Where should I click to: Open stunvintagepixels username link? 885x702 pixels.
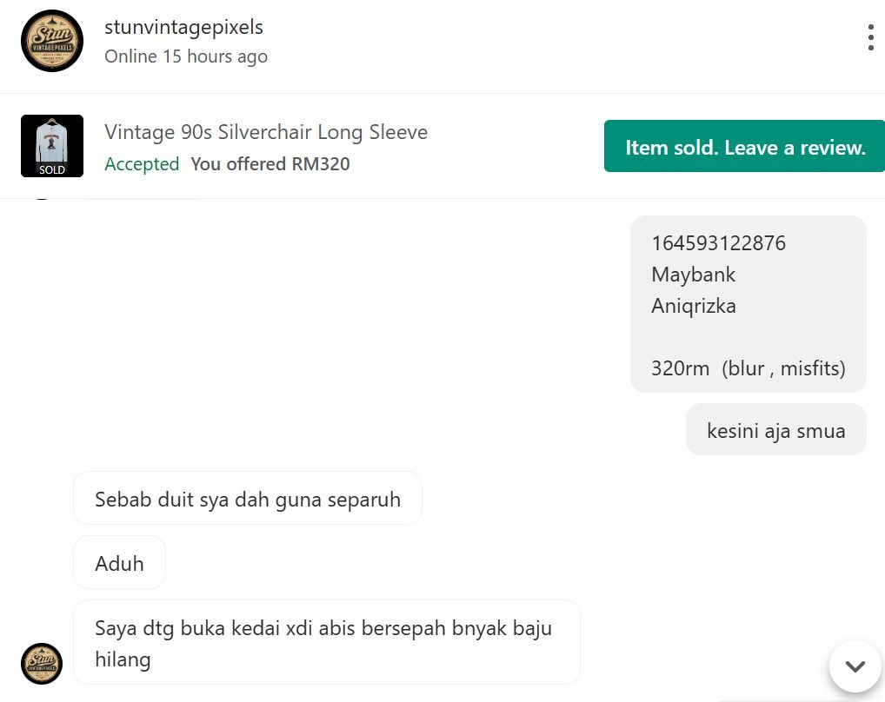184,27
